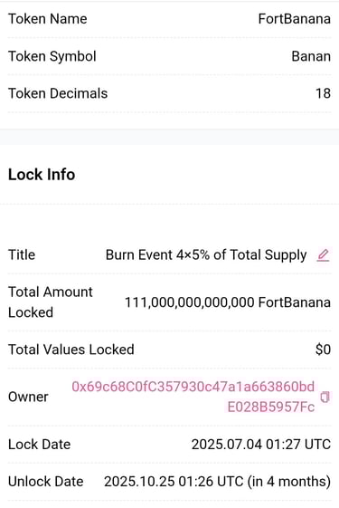Click the Lock Info section heading
Viewport: 339px width, 508px height.
tap(42, 175)
